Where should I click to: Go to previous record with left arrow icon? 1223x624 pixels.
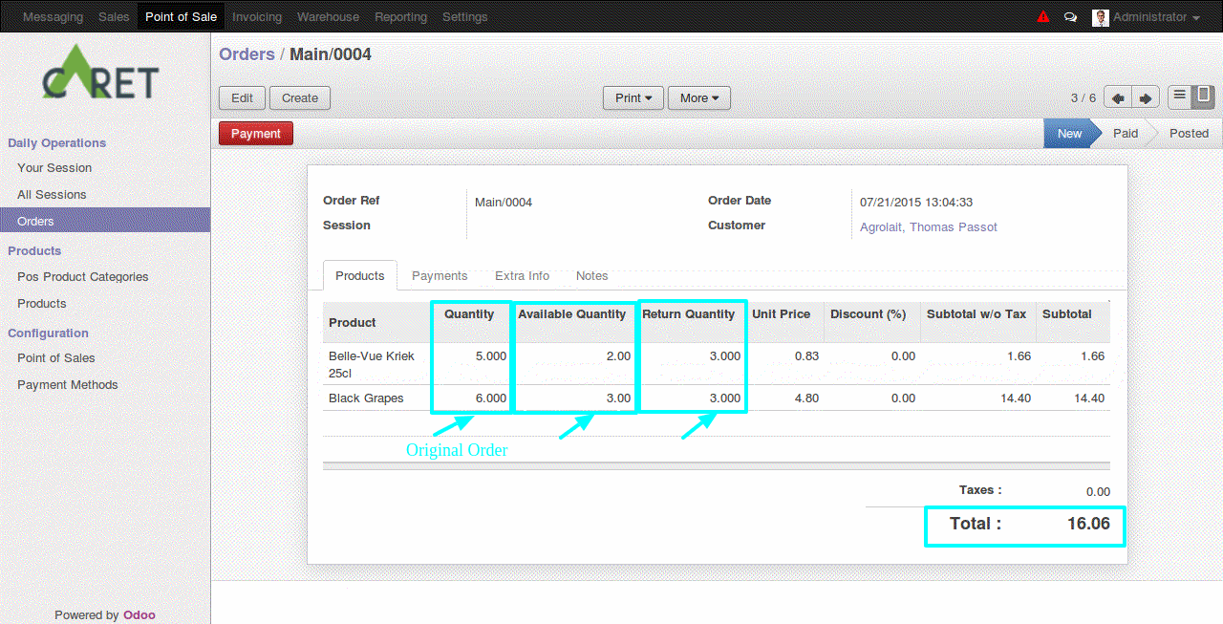point(1116,97)
